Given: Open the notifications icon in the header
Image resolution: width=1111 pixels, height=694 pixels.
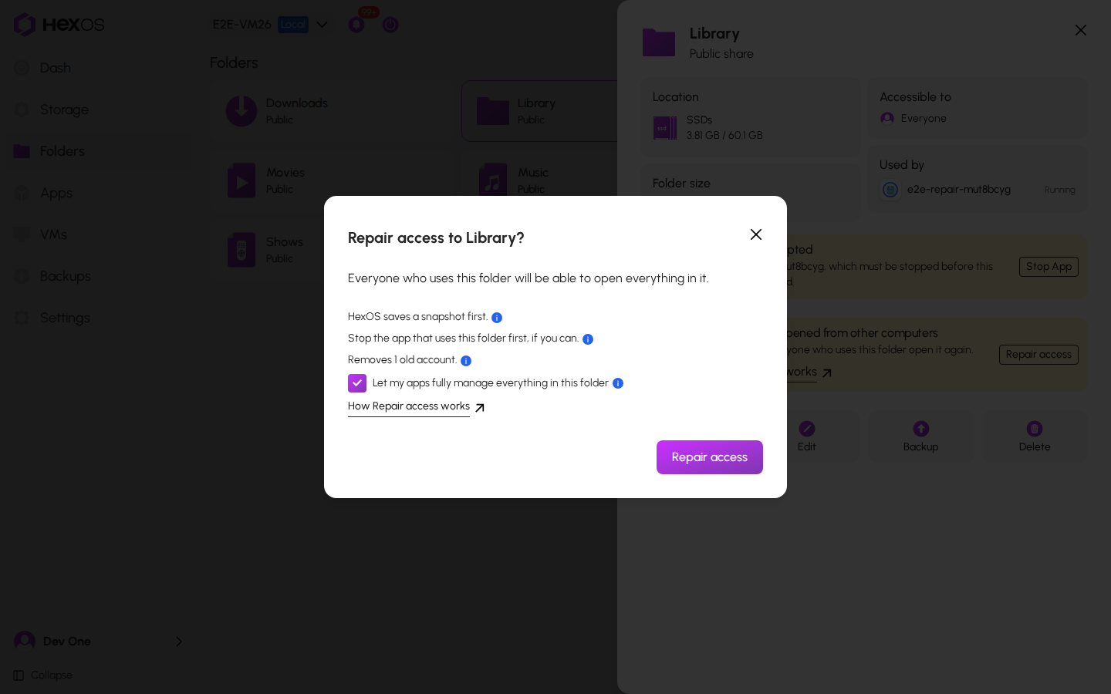Looking at the screenshot, I should (x=356, y=24).
